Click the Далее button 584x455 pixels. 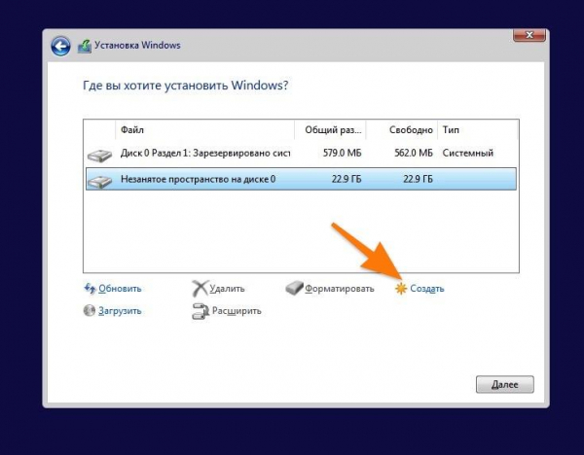[x=504, y=384]
